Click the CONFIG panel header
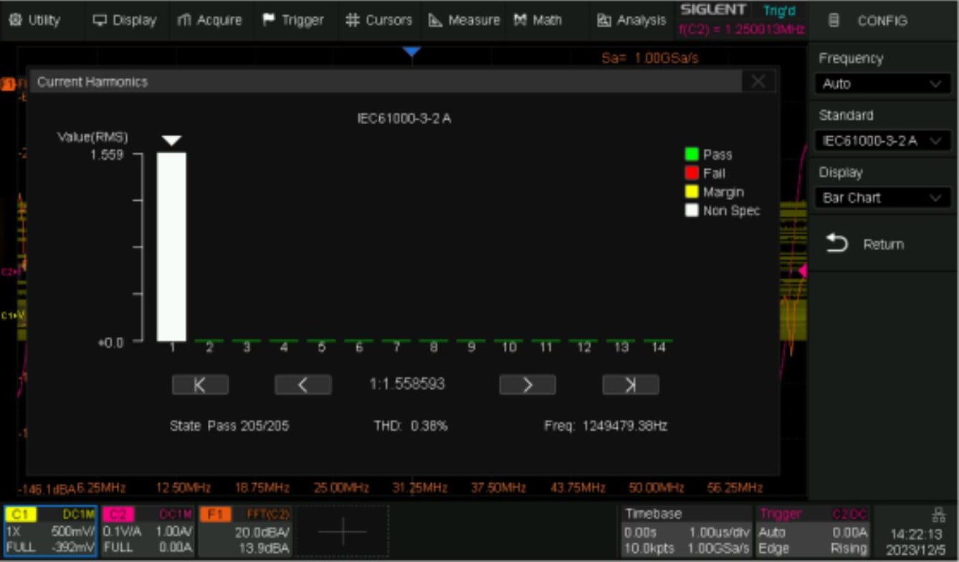Image resolution: width=959 pixels, height=562 pixels. tap(882, 21)
